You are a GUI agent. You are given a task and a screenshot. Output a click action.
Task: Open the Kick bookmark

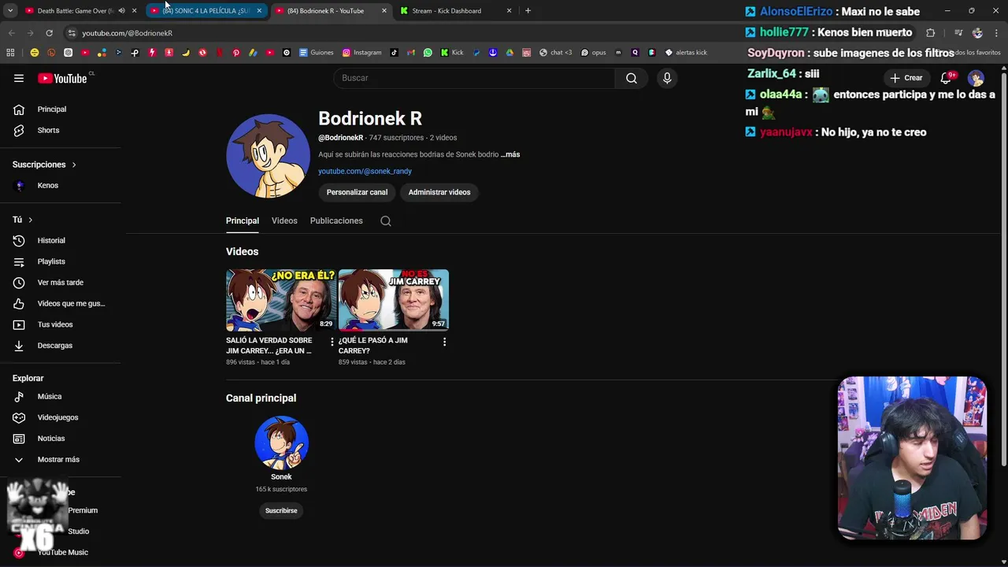pyautogui.click(x=452, y=53)
